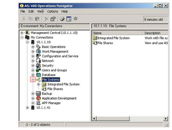Click the AFP Manager icon

point(38,103)
